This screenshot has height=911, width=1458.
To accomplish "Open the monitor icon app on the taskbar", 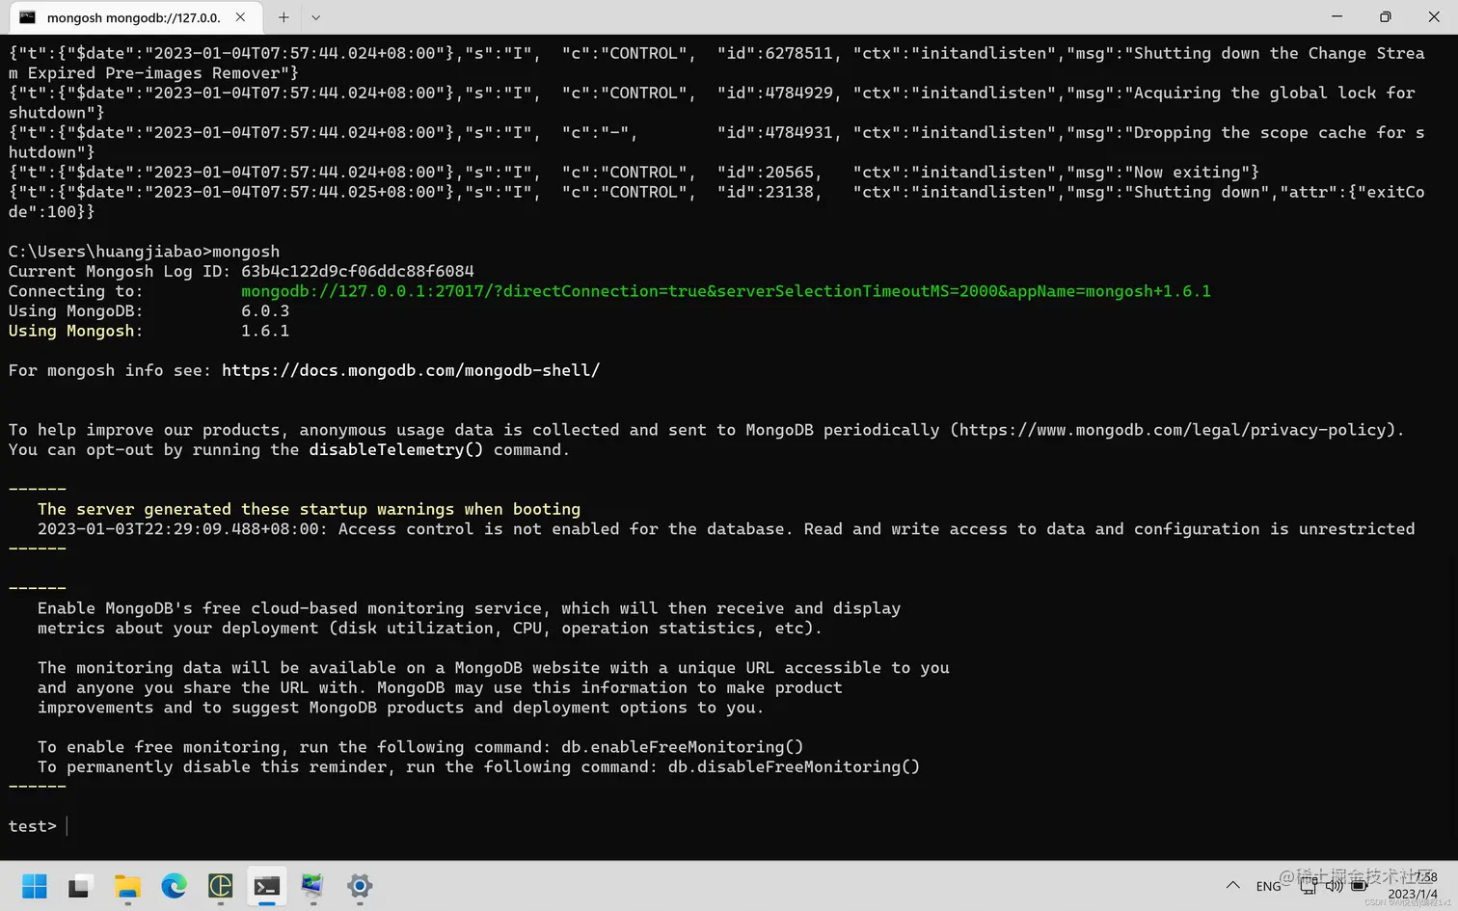I will [312, 886].
